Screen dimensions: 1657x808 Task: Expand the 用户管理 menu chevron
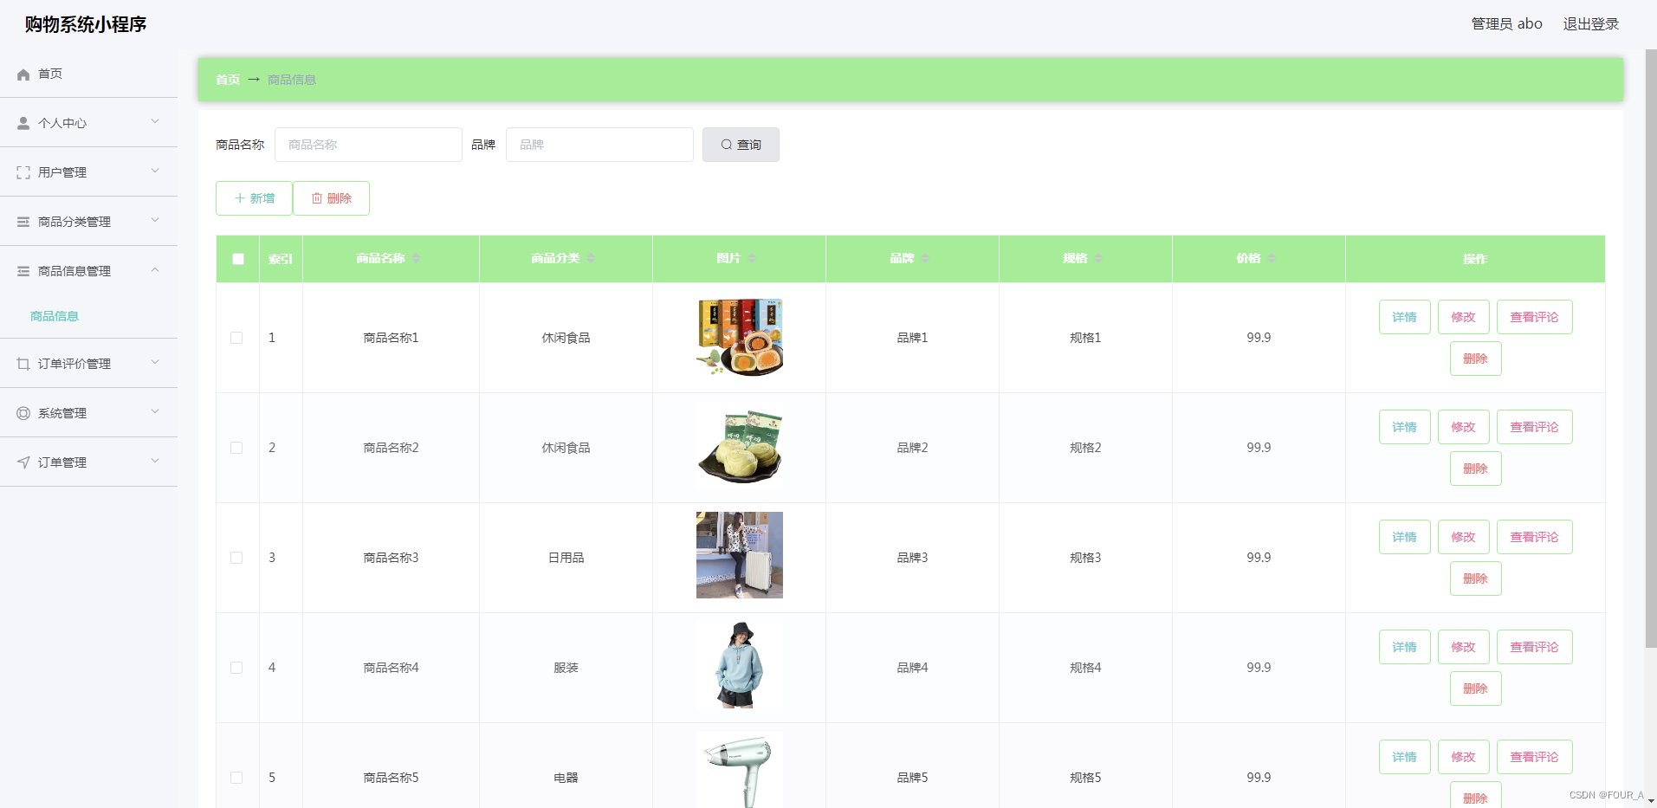[x=155, y=171]
